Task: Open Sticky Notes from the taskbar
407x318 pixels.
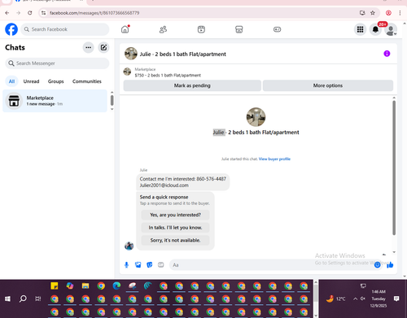Action: [x=55, y=285]
